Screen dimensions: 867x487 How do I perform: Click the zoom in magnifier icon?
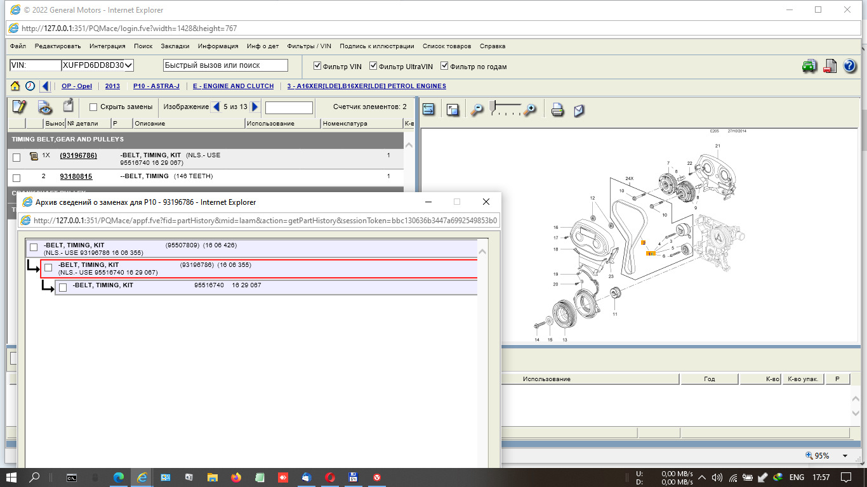(x=529, y=110)
